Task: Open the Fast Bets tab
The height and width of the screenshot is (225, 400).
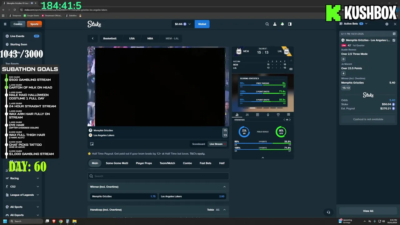Action: [x=205, y=163]
